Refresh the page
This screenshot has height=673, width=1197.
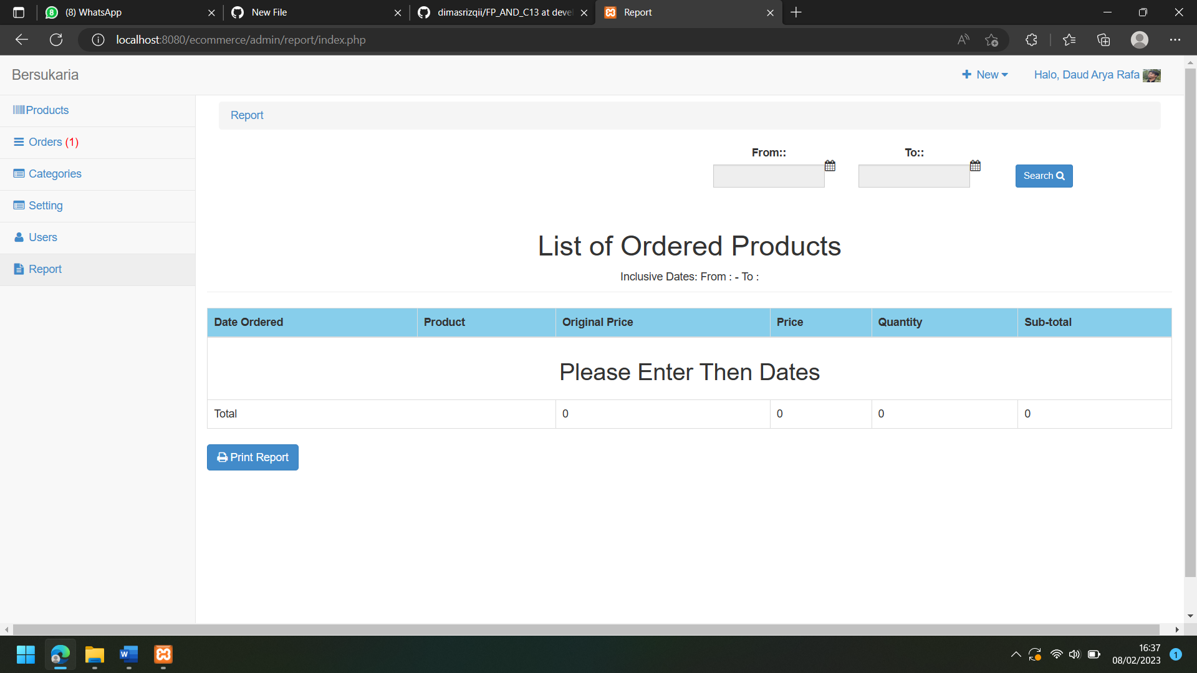click(56, 40)
